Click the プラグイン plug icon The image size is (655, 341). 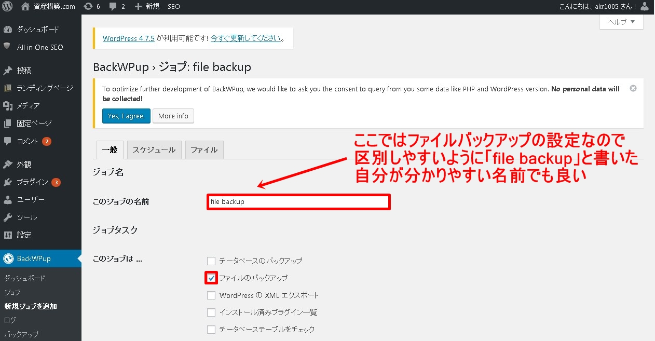point(7,182)
